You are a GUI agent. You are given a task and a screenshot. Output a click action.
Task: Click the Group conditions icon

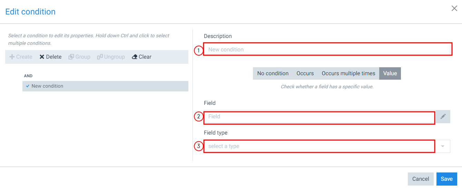pyautogui.click(x=71, y=57)
